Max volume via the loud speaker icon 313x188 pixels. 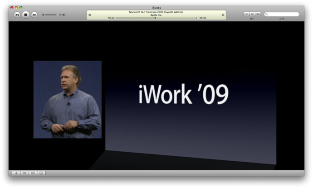click(64, 15)
